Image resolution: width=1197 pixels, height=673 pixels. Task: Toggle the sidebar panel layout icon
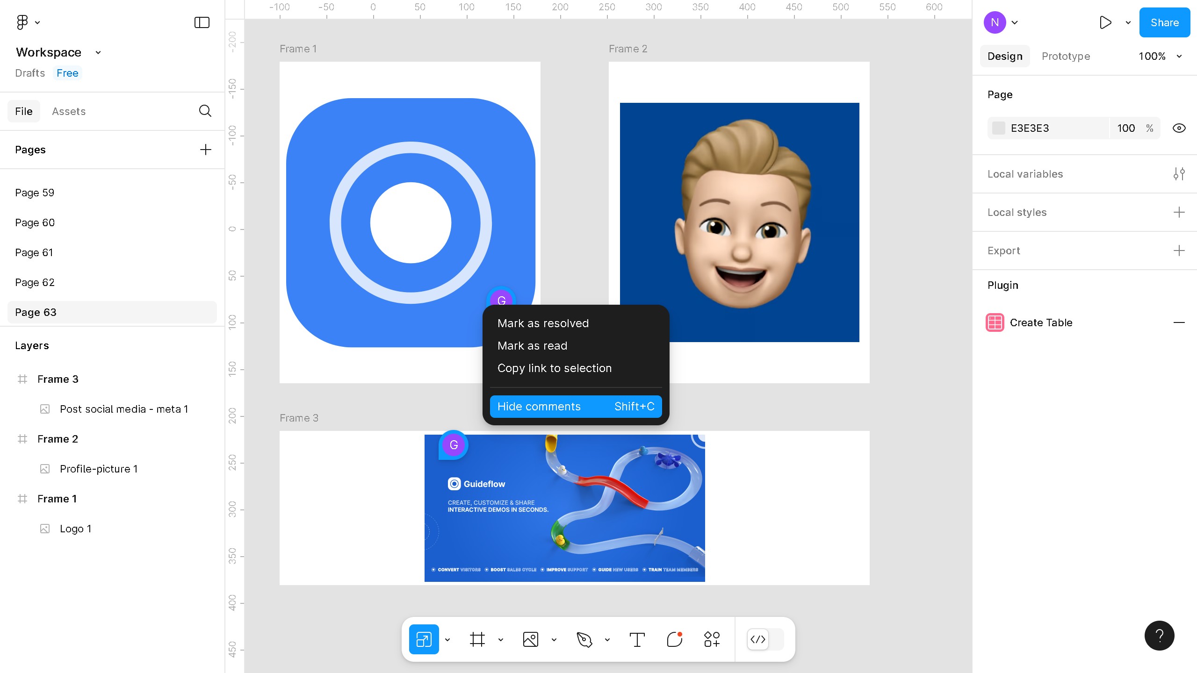point(202,22)
